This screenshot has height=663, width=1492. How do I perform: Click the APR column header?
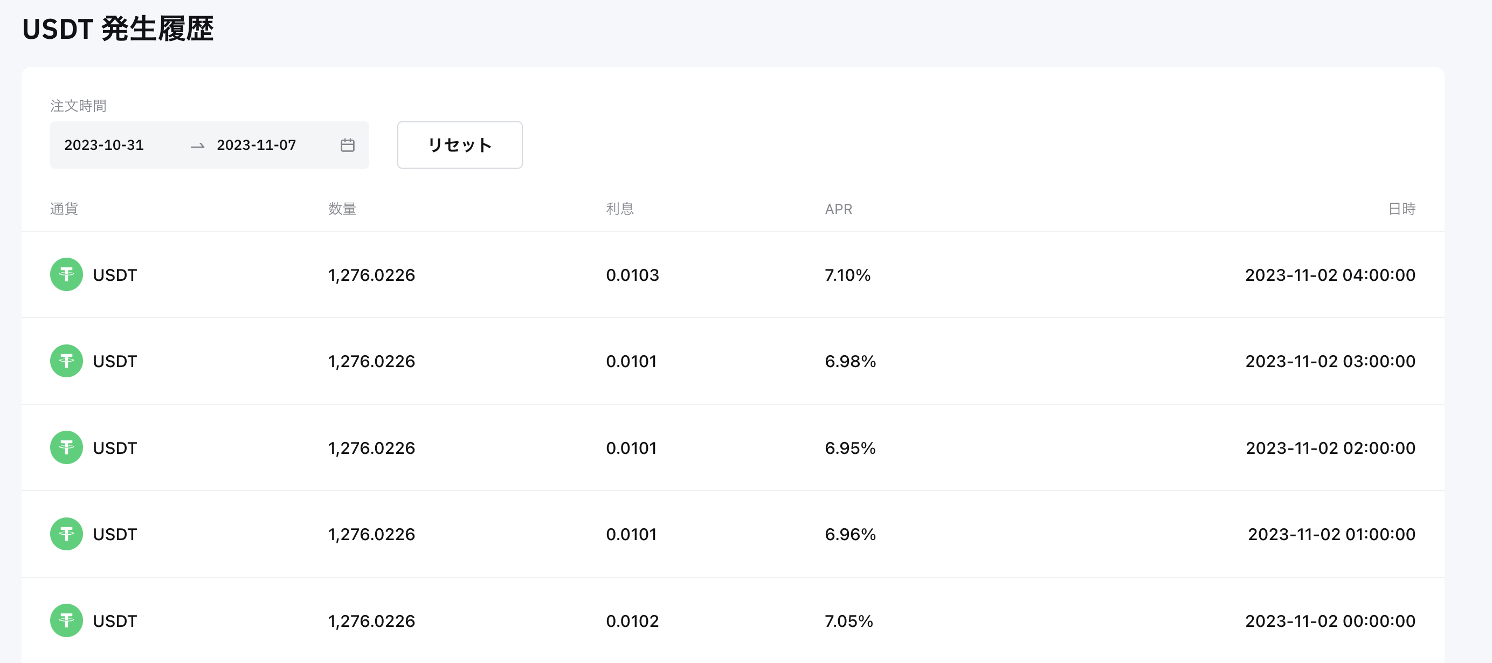(838, 209)
